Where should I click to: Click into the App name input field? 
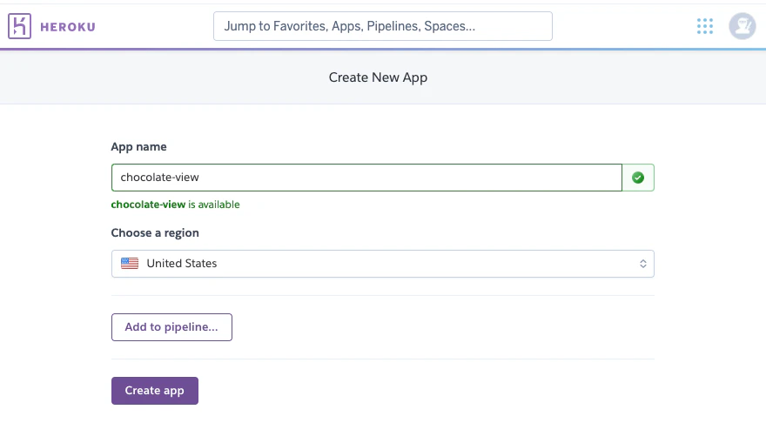tap(366, 178)
